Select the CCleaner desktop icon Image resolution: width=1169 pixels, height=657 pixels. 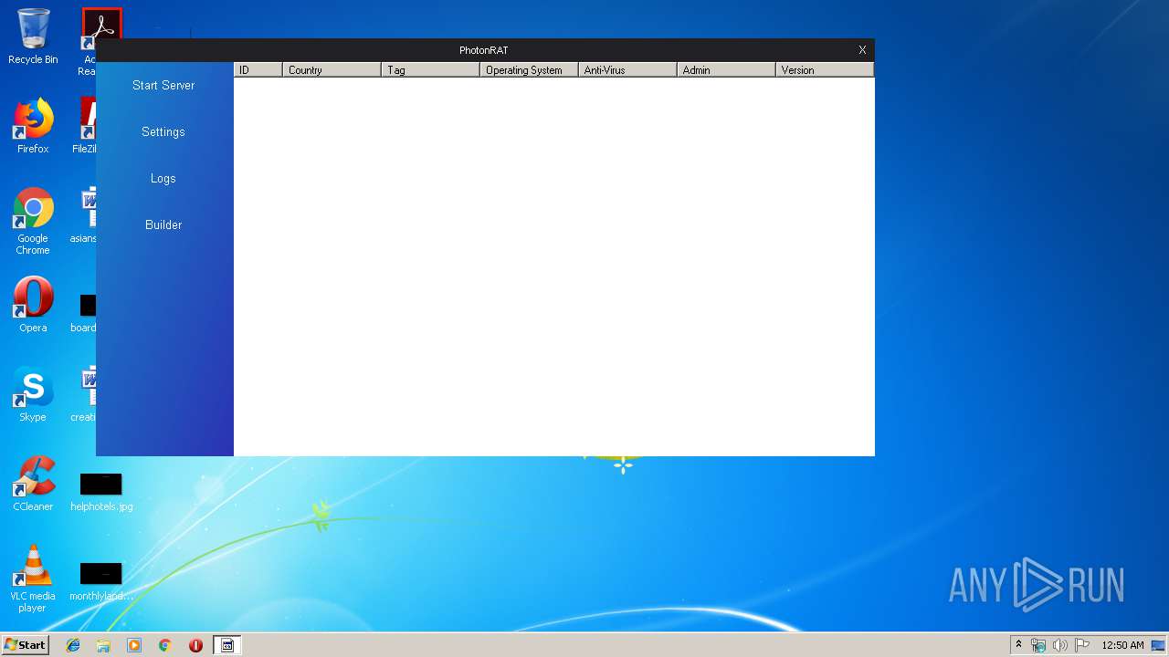click(x=33, y=484)
